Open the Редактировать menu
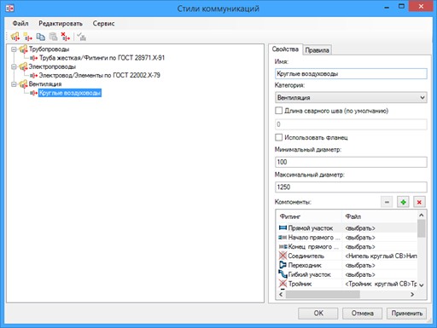 coord(61,23)
